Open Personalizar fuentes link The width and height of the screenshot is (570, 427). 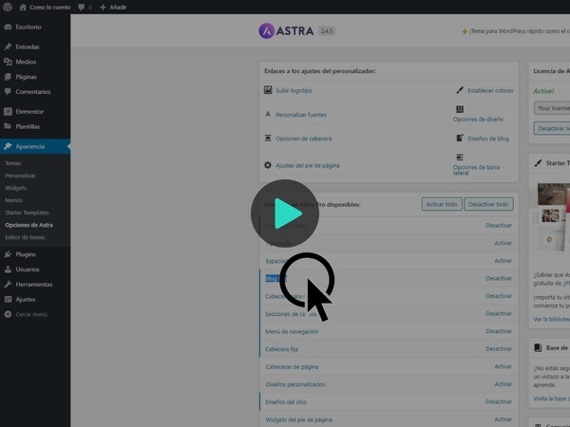point(301,115)
